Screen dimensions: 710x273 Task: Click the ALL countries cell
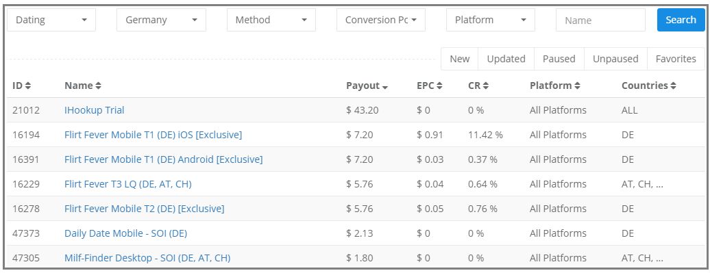(x=629, y=110)
